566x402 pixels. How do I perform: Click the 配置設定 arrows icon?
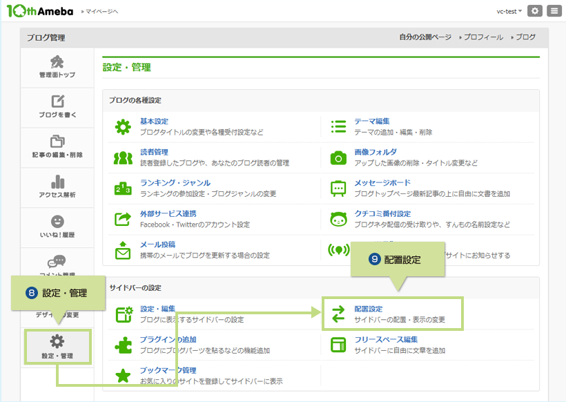(x=338, y=314)
